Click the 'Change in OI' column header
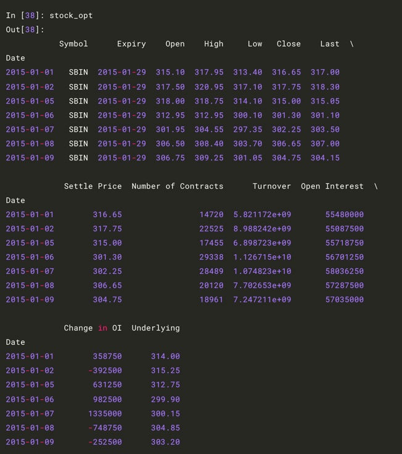This screenshot has height=454, width=402. pyautogui.click(x=93, y=328)
